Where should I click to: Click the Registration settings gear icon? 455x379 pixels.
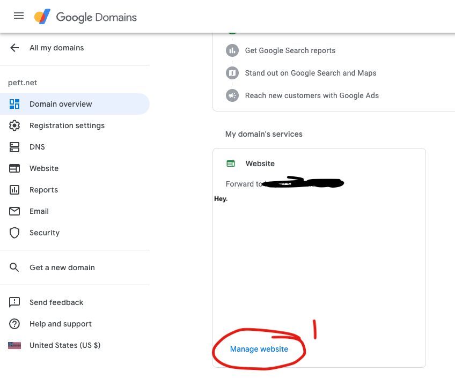coord(14,125)
